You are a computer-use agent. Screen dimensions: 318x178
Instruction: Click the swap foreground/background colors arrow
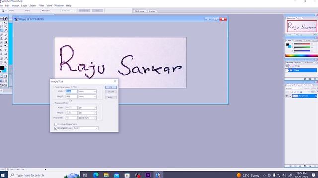coord(5,66)
